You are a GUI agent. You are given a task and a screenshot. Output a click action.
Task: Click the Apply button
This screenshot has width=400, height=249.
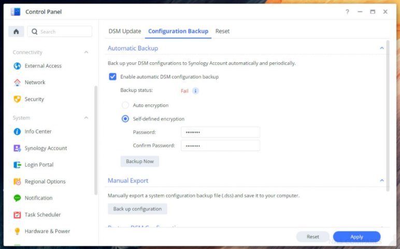click(356, 237)
